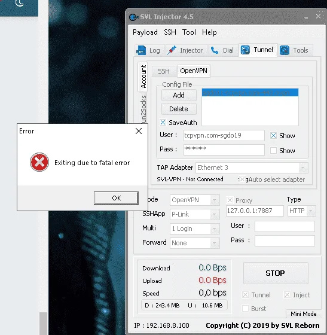Open the Payload menu
Viewport: 327px width, 335px height.
[145, 32]
